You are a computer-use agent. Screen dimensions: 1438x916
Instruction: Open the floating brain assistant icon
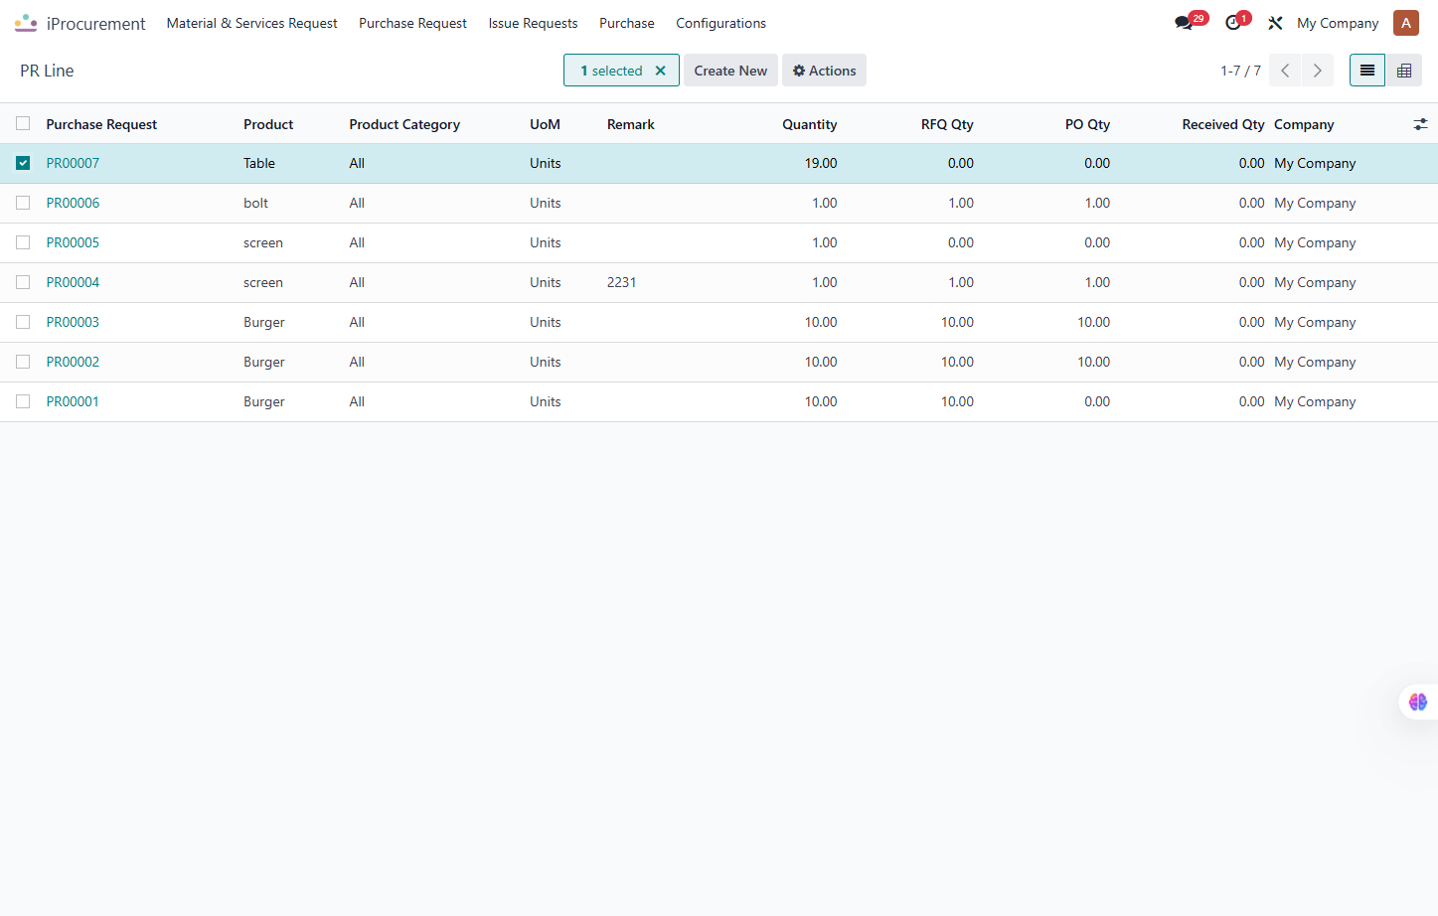(x=1418, y=701)
